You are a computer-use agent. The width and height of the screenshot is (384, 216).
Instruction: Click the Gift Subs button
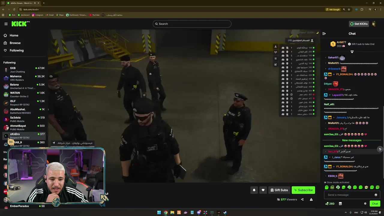(x=279, y=190)
